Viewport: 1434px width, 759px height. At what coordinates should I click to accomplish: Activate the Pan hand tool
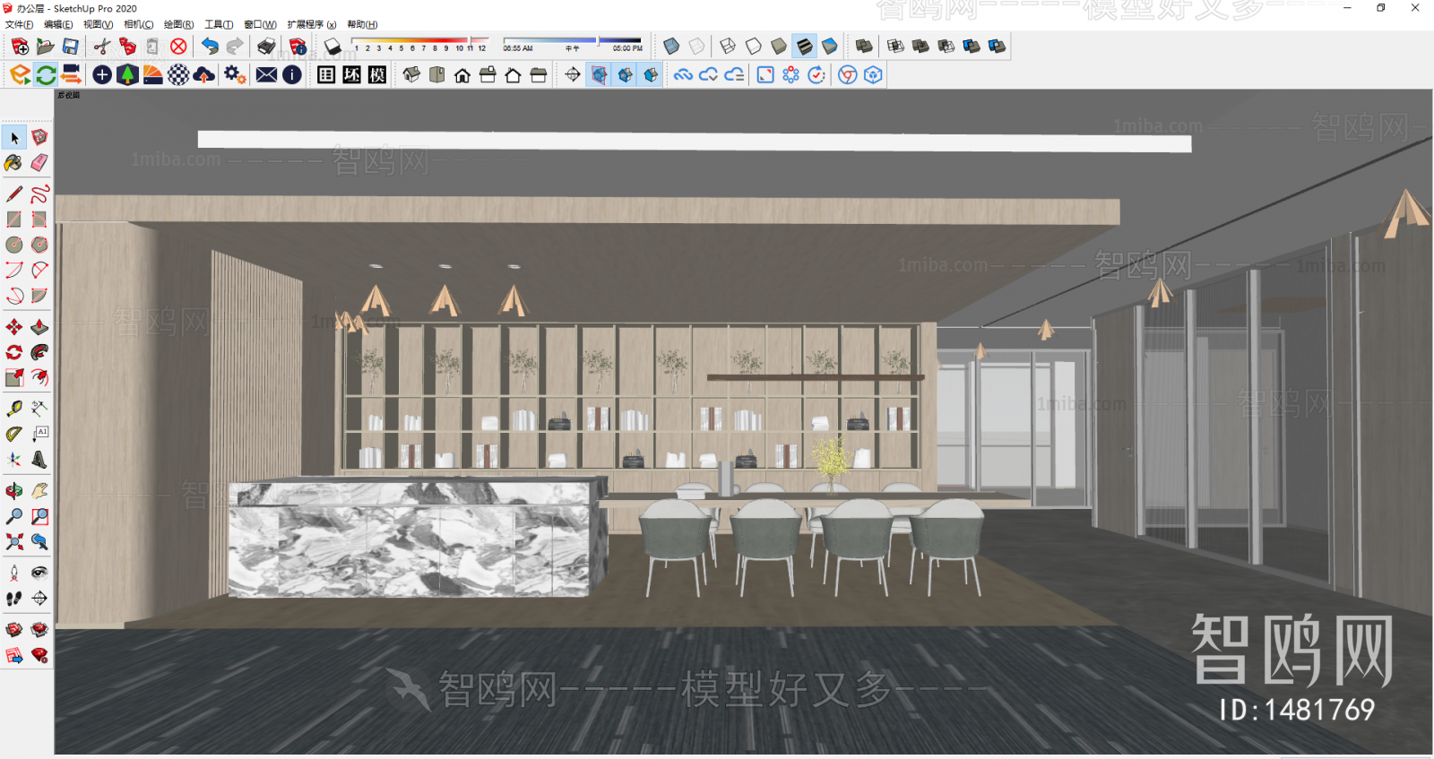[39, 491]
